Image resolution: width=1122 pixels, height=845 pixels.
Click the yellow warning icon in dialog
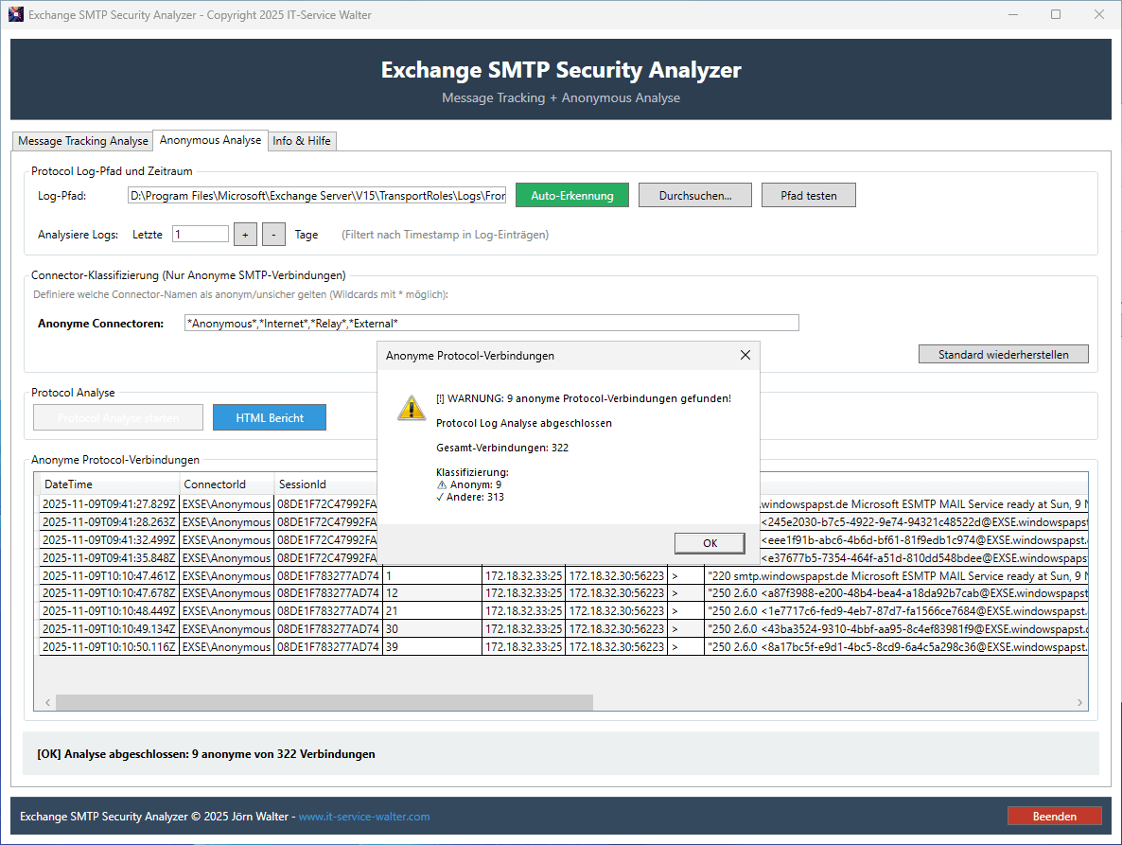coord(411,407)
